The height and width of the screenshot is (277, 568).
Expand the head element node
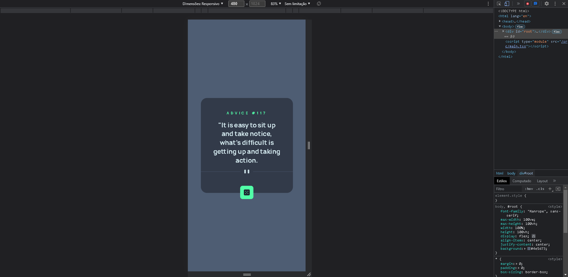[x=500, y=21]
